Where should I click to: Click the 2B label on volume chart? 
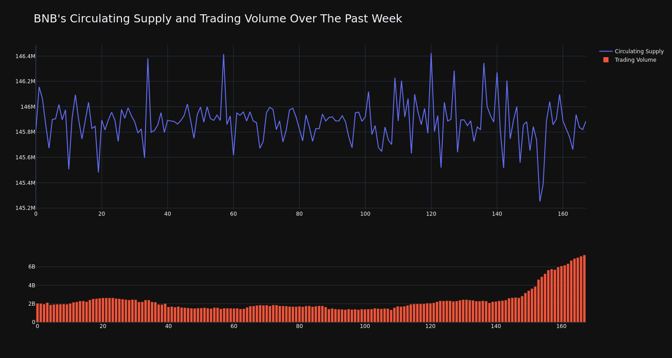pos(32,304)
